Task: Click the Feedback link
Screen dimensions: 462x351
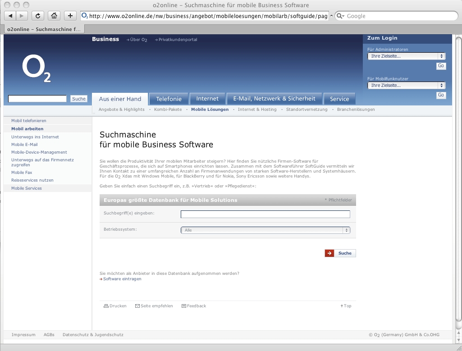Action: click(197, 306)
